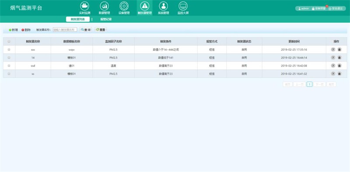This screenshot has height=172, width=350.
Task: Click the 触发器名称 column header
Action: click(x=33, y=41)
